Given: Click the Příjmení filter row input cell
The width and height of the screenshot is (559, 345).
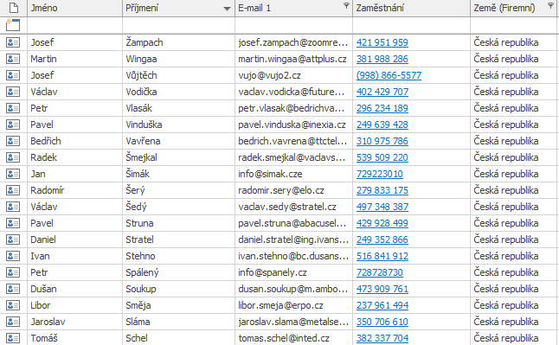Looking at the screenshot, I should [178, 25].
